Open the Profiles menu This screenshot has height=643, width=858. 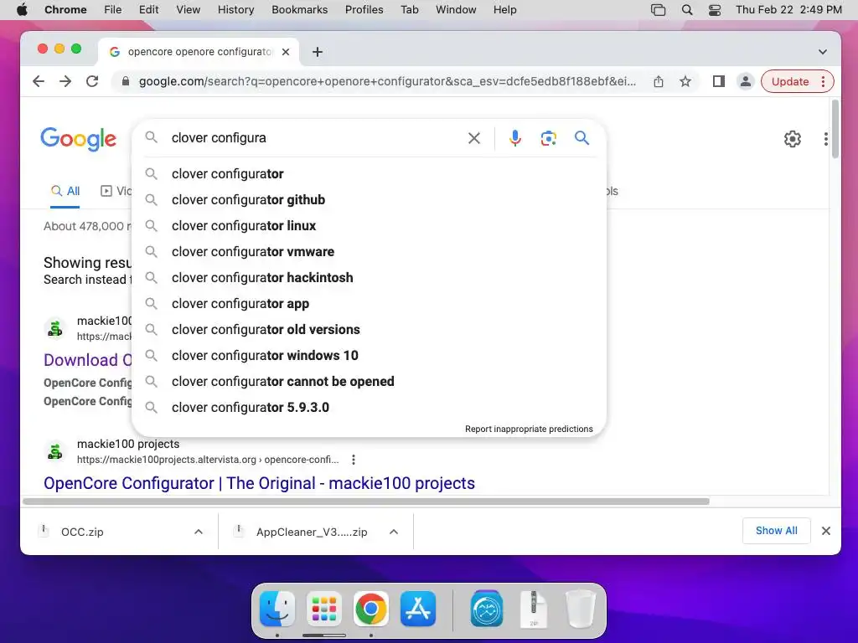point(364,10)
